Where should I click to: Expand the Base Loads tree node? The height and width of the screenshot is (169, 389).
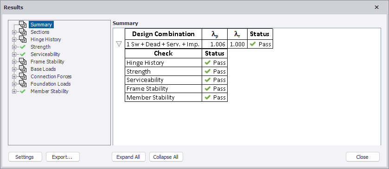pos(14,69)
